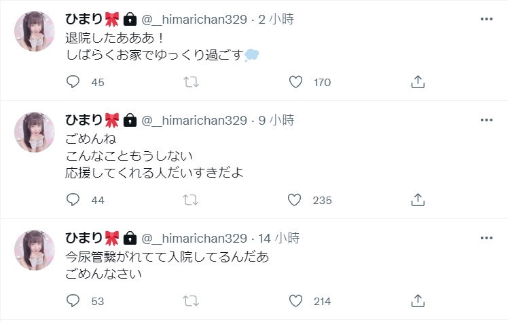Open more options for the 14 小時 tweet
Screen dimensions: 508x322
486,237
